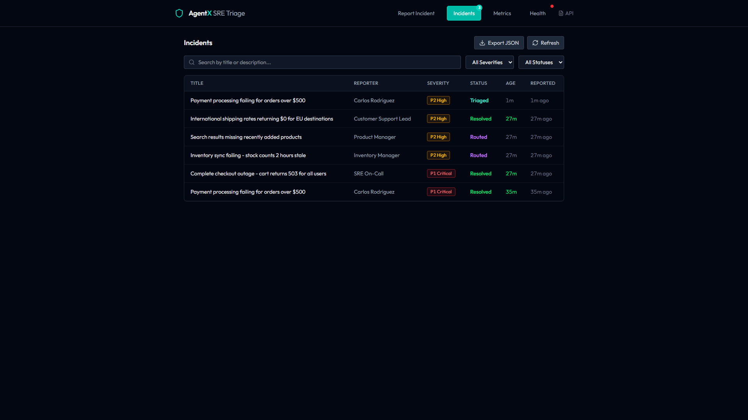Click the TITLE column header
This screenshot has width=748, height=420.
197,83
